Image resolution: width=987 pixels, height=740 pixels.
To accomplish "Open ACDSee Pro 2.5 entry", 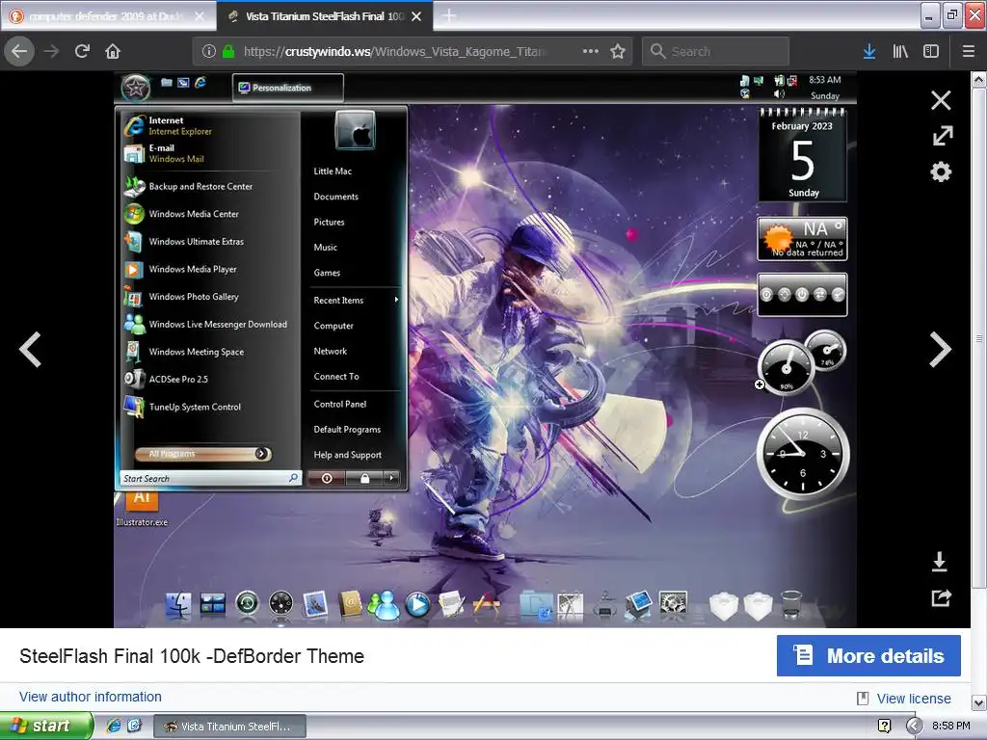I will coord(208,380).
